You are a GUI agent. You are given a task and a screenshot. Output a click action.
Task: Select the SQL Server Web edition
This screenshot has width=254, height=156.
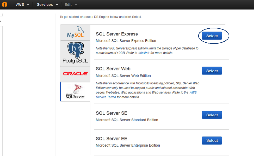[212, 71]
